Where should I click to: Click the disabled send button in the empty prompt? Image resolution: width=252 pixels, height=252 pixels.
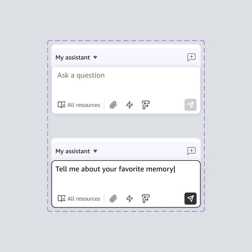191,105
